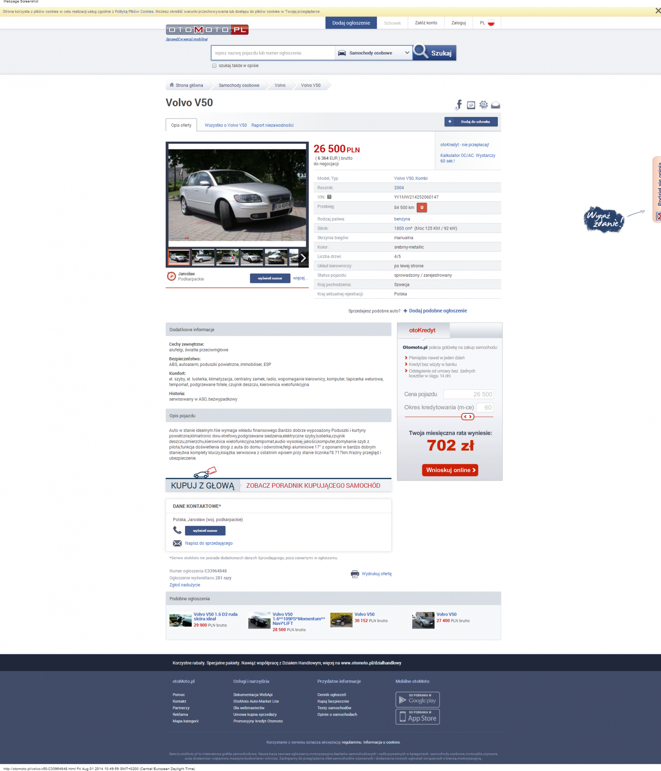This screenshot has width=661, height=771.
Task: Click the buyer's guide banner 'Zobacz poradnik kupującego samochód'
Action: [x=313, y=486]
